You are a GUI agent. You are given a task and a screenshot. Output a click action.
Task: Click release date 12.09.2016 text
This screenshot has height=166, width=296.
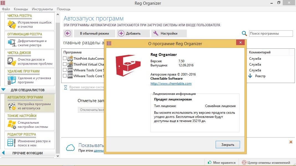(186, 65)
